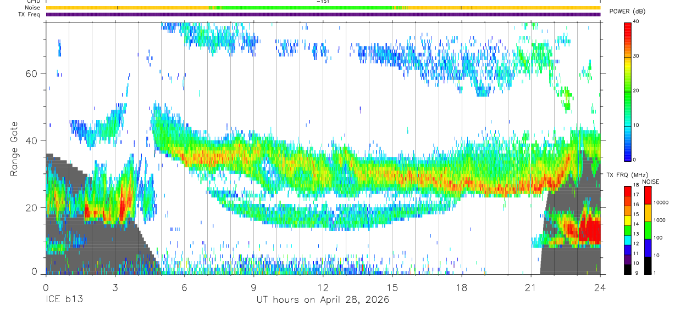Image resolution: width=675 pixels, height=311 pixels.
Task: Select the 'UT hours on April 28, 2026' caption
Action: [323, 300]
